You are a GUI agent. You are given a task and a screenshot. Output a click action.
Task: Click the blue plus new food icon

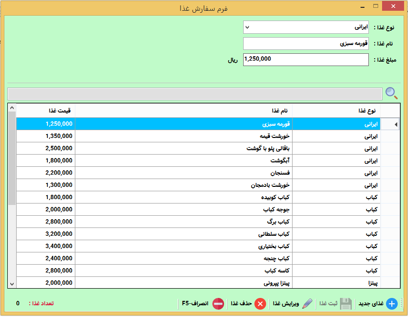392,304
